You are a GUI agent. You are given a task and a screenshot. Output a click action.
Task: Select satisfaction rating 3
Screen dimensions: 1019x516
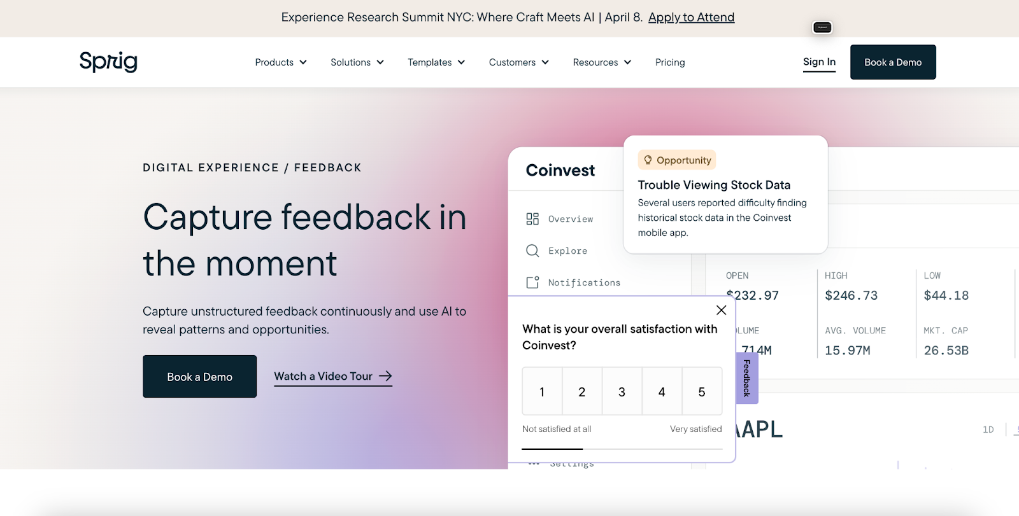622,391
